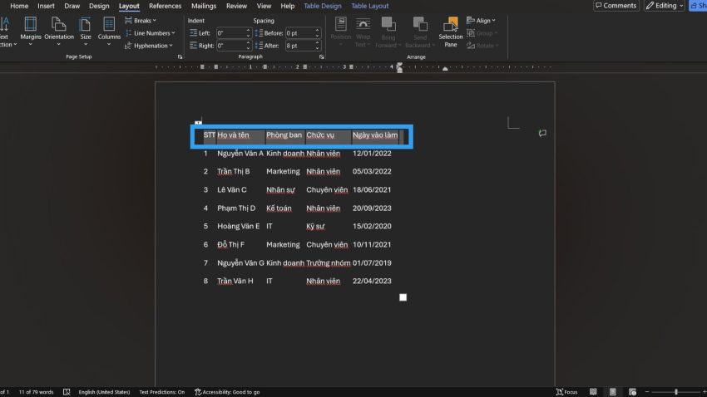Click the Accessibility: Good to go status

[x=227, y=392]
